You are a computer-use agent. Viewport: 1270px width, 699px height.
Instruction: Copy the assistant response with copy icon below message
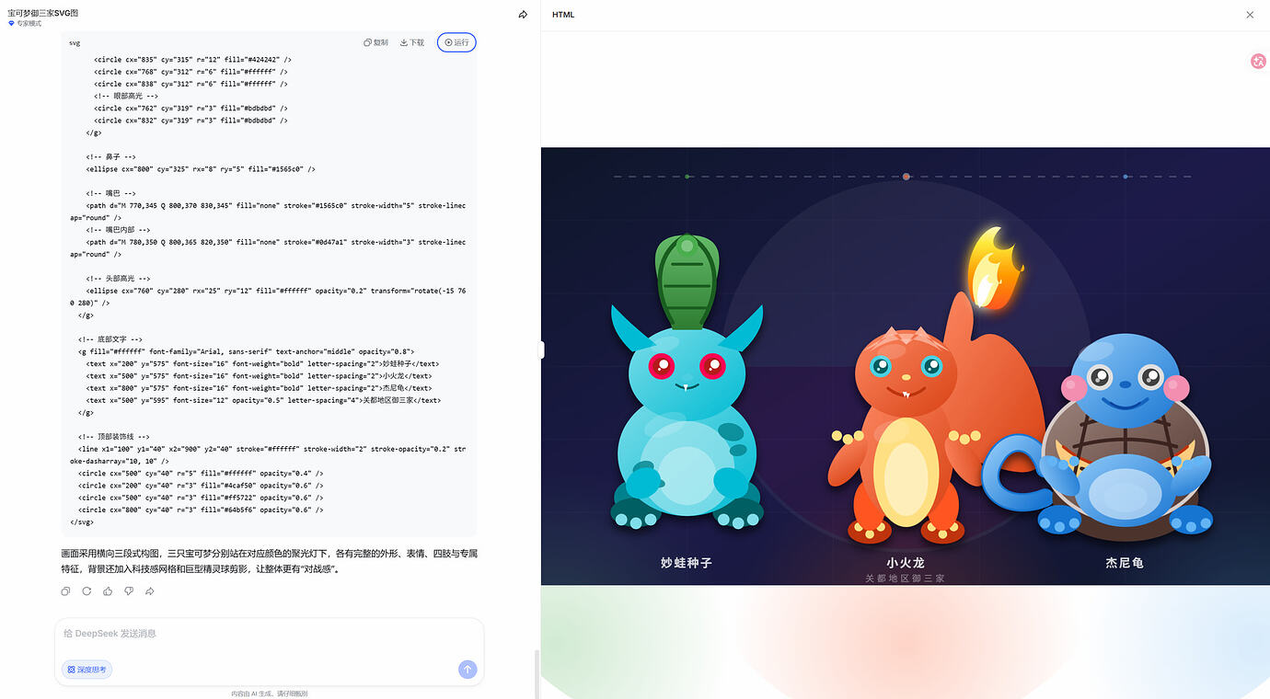point(65,591)
